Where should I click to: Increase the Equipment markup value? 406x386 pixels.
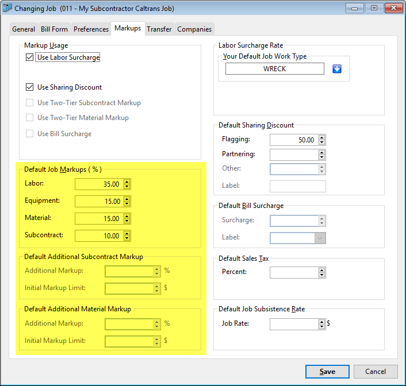pos(127,199)
